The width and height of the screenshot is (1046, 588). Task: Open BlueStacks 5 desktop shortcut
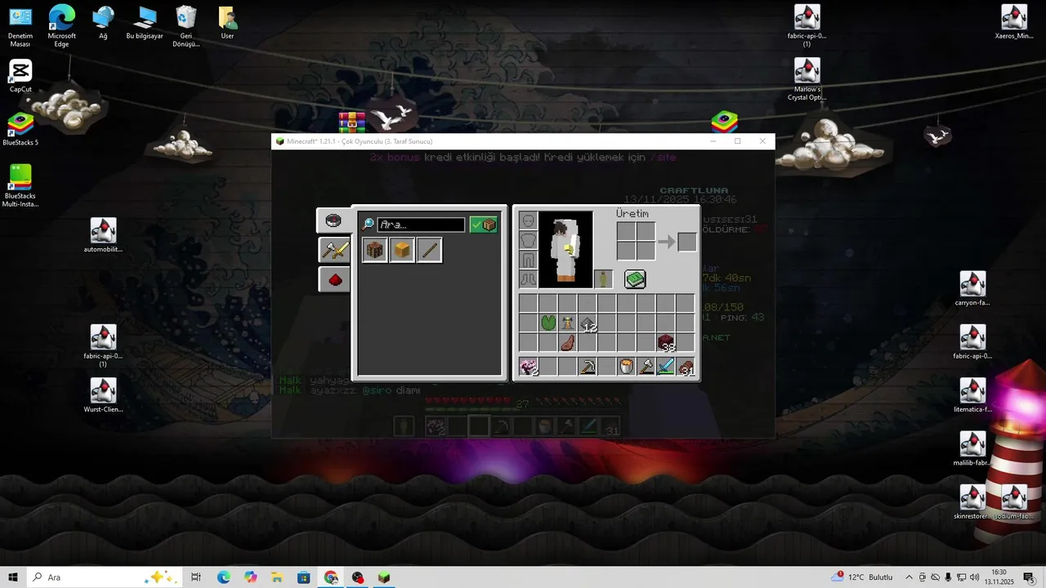point(20,129)
